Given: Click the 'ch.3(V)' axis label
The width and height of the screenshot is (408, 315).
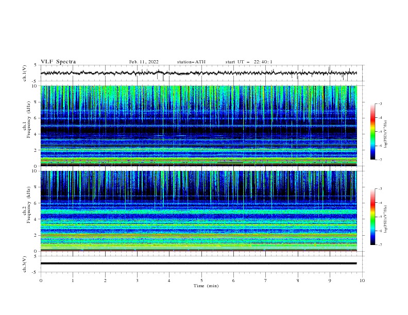Looking at the screenshot, I should pyautogui.click(x=25, y=264).
